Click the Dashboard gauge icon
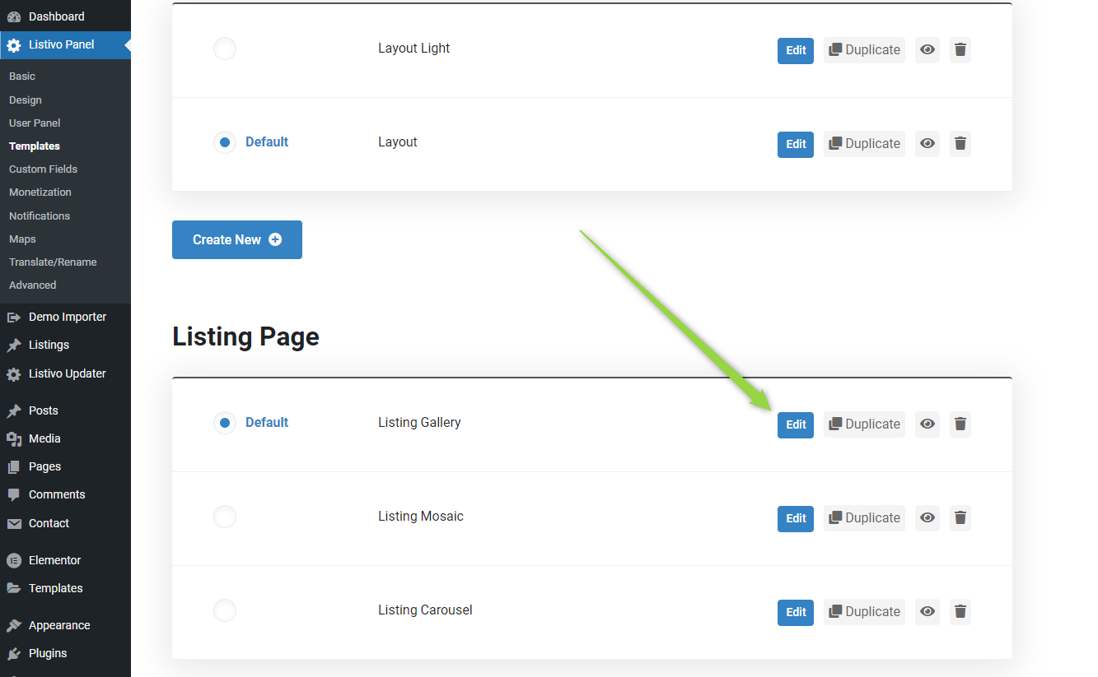This screenshot has height=677, width=1098. 14,16
